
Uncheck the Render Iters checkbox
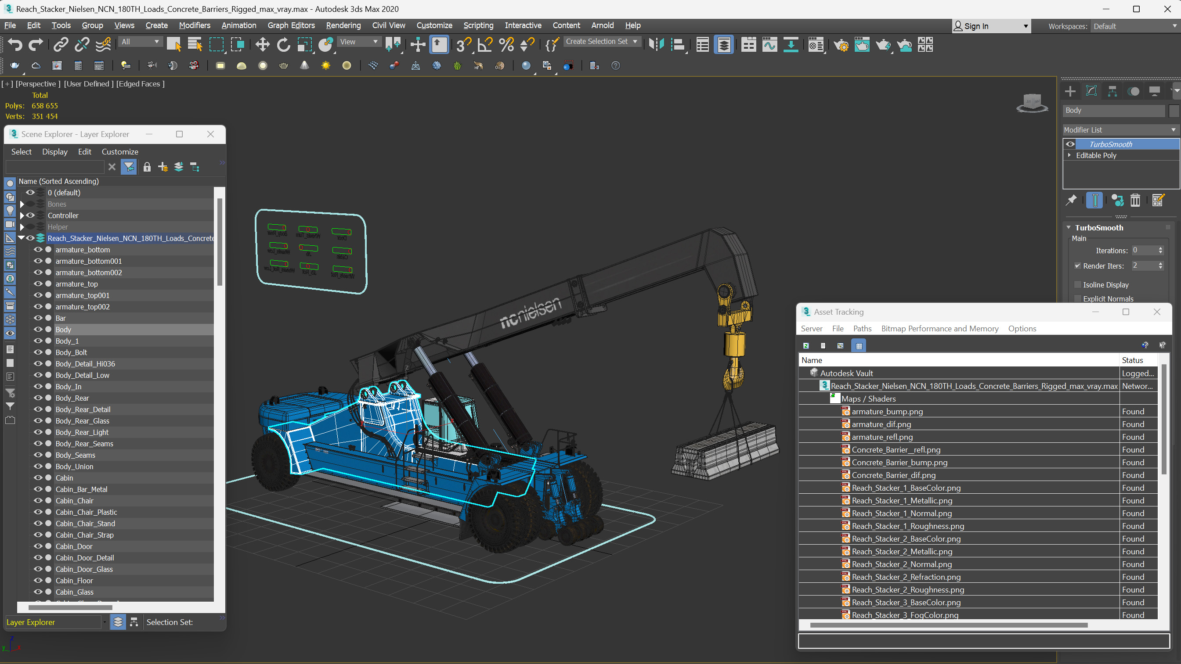[x=1078, y=266]
